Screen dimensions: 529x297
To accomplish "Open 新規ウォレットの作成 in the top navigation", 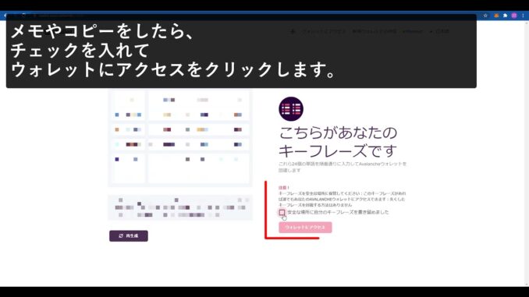I will click(x=375, y=31).
